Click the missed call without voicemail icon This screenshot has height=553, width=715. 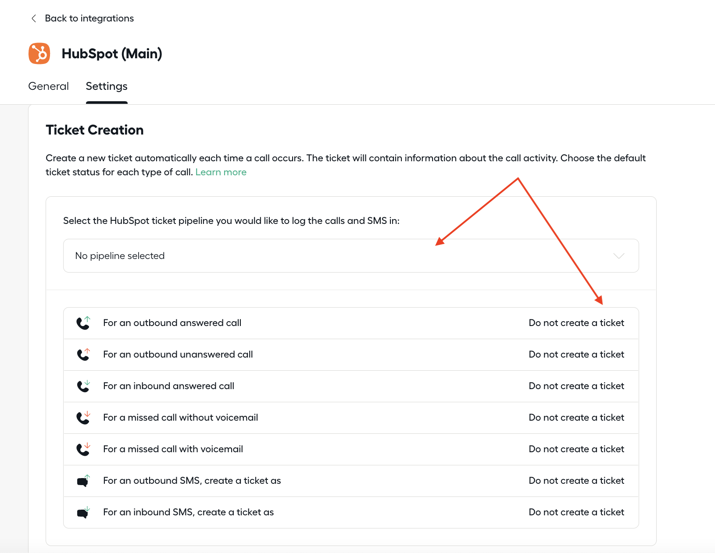coord(83,418)
